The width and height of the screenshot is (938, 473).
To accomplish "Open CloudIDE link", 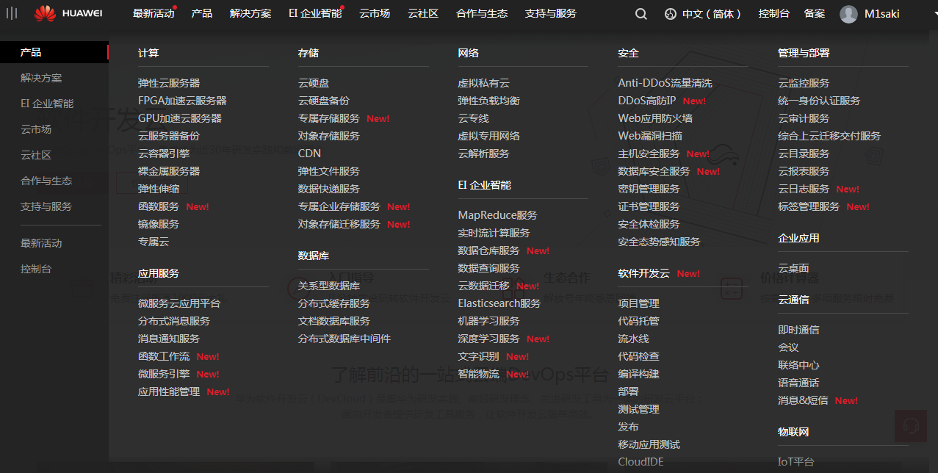I will click(641, 462).
